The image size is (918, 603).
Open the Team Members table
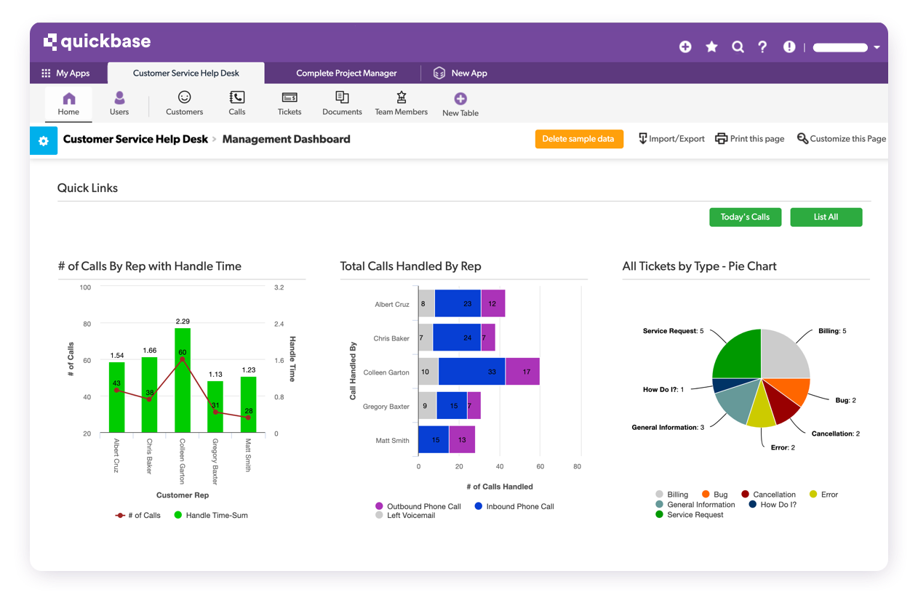click(x=401, y=103)
